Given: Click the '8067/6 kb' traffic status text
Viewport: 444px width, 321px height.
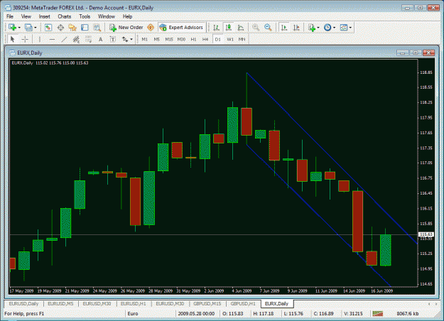Looking at the screenshot, I should pos(408,313).
